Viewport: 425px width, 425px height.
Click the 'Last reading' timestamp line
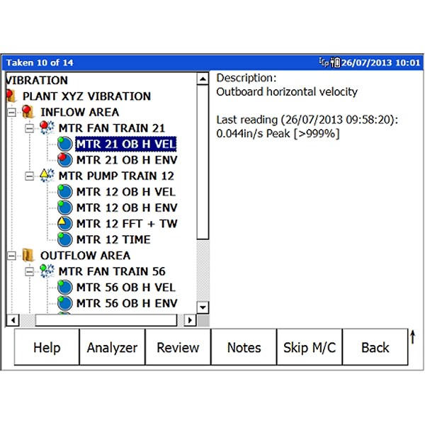(307, 120)
